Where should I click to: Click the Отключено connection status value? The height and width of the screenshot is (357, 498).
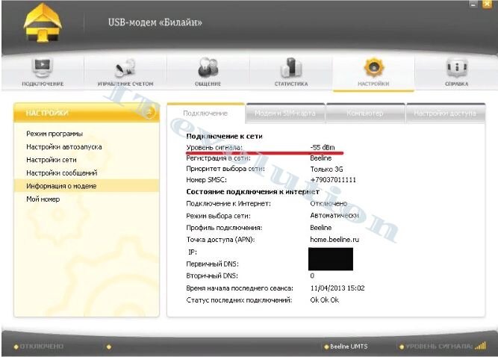tap(329, 203)
